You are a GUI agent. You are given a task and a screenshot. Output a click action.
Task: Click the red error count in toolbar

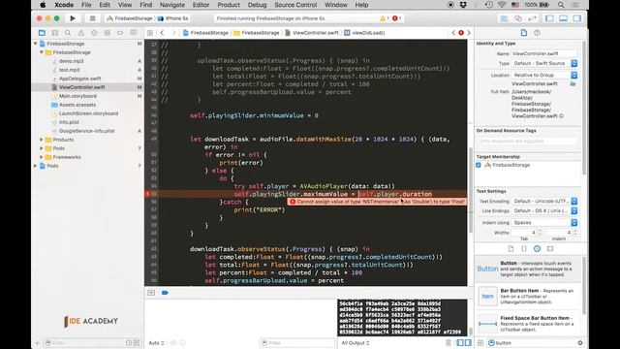[396, 18]
